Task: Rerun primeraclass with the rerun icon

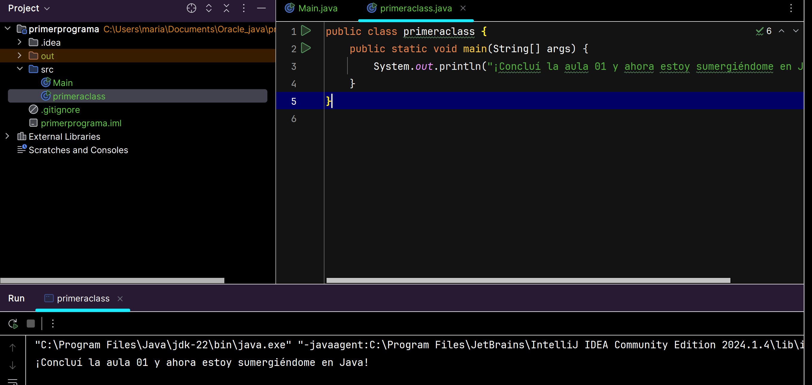Action: pyautogui.click(x=13, y=323)
